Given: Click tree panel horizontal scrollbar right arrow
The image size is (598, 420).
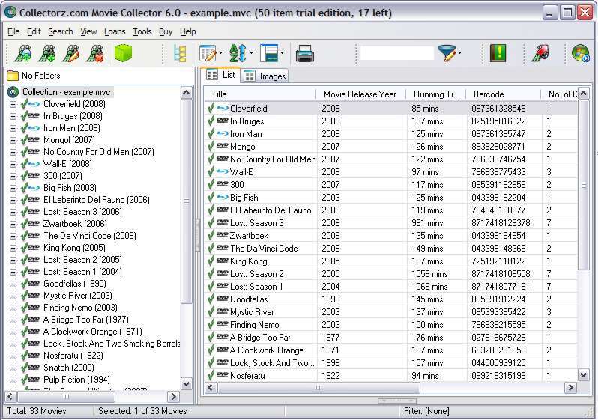Looking at the screenshot, I should coord(174,397).
